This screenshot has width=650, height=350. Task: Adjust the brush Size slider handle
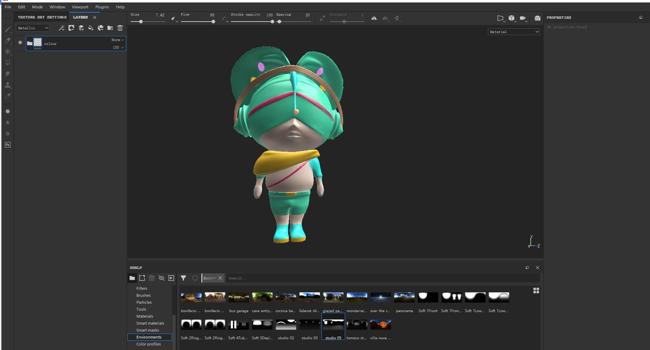tap(141, 22)
